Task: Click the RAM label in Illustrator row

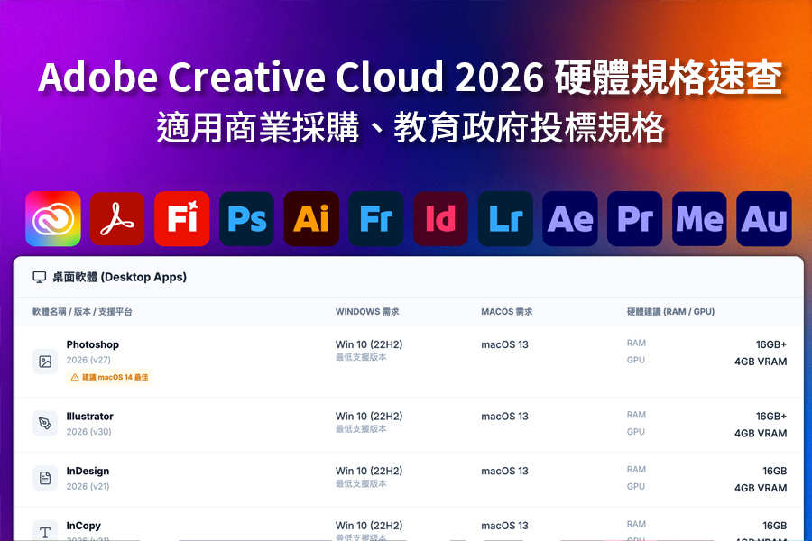Action: [x=636, y=414]
